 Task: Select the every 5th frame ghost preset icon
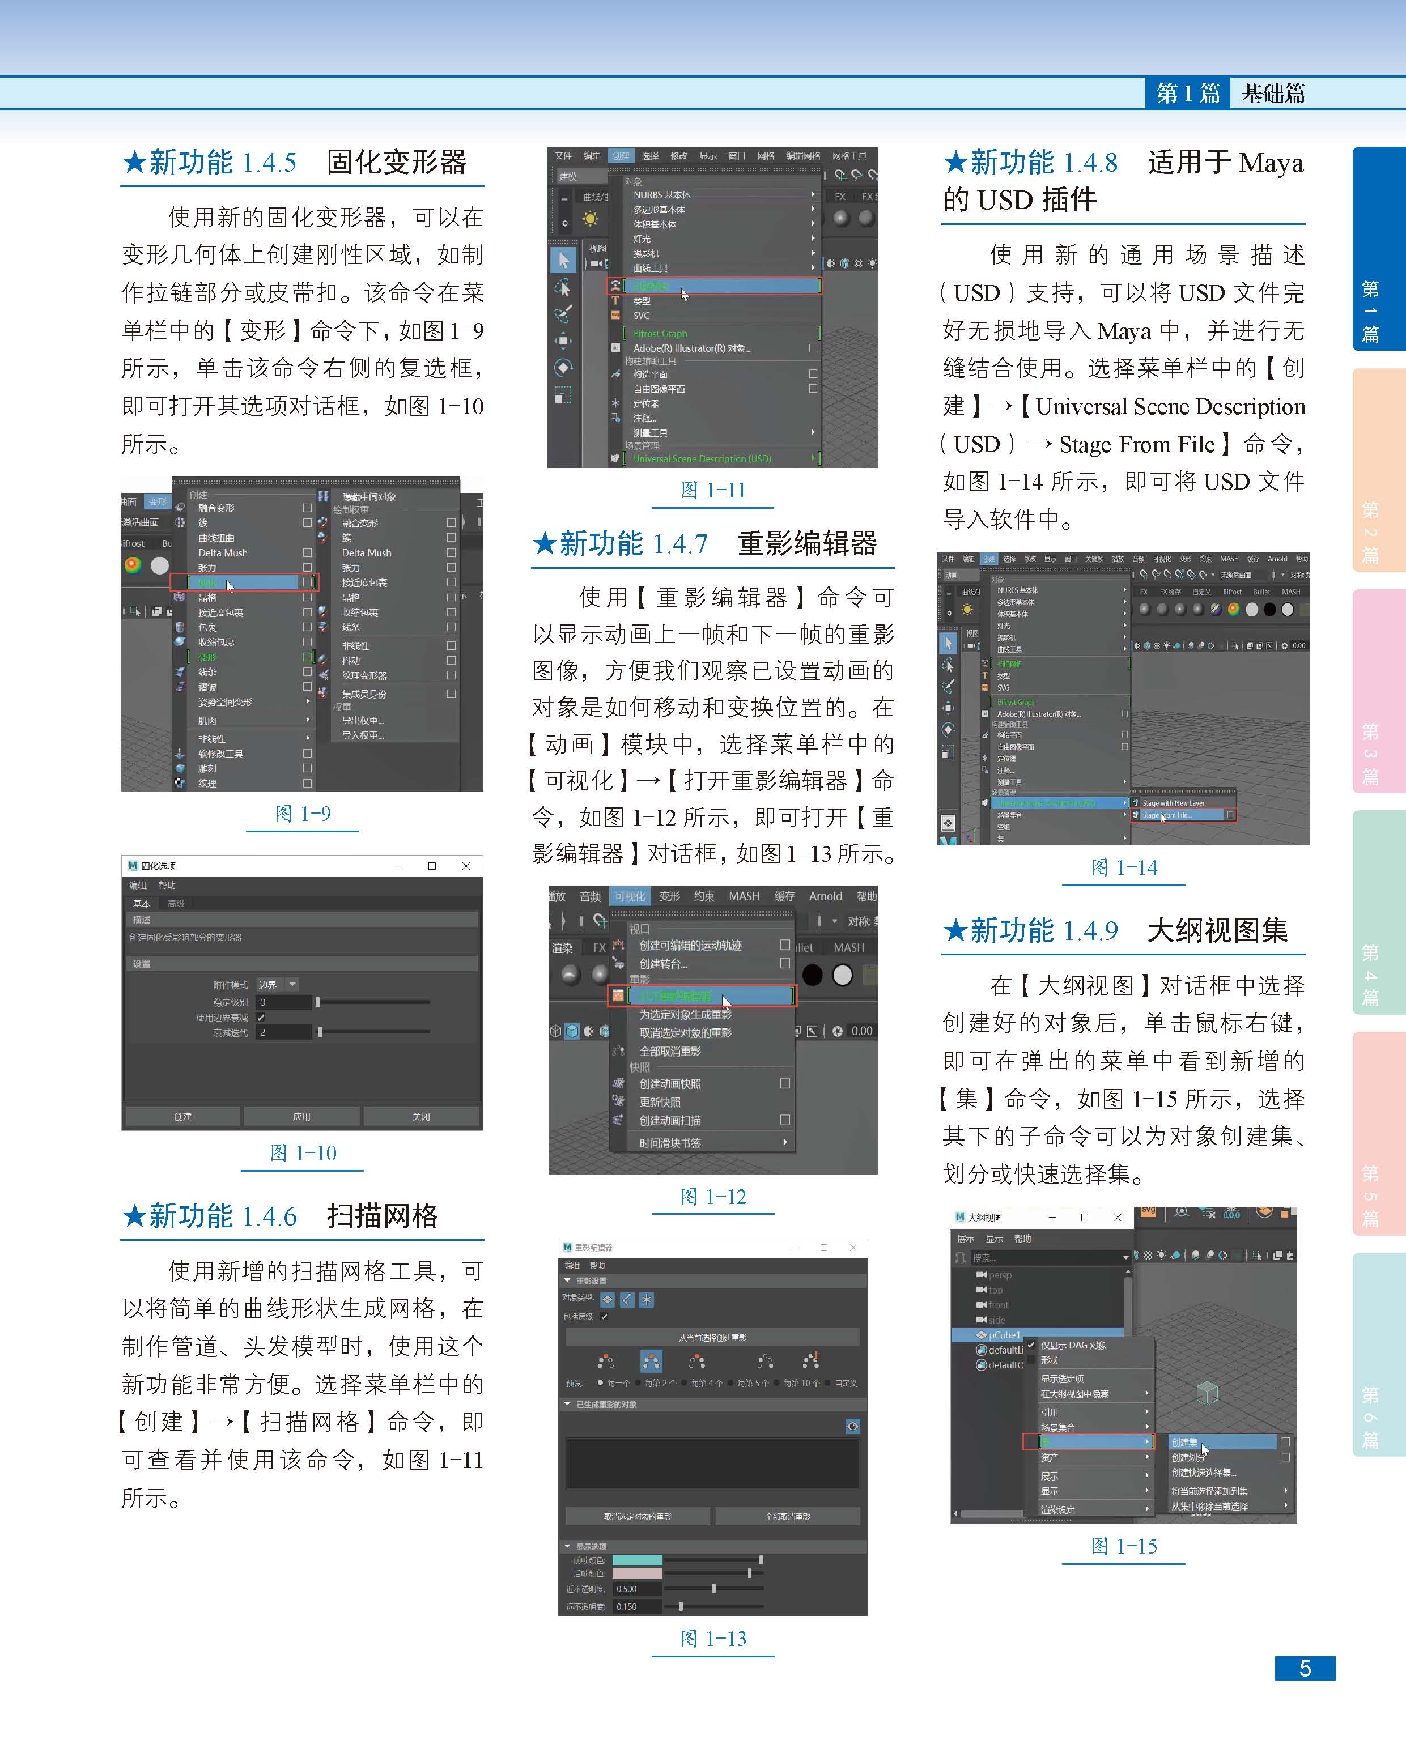click(766, 1362)
